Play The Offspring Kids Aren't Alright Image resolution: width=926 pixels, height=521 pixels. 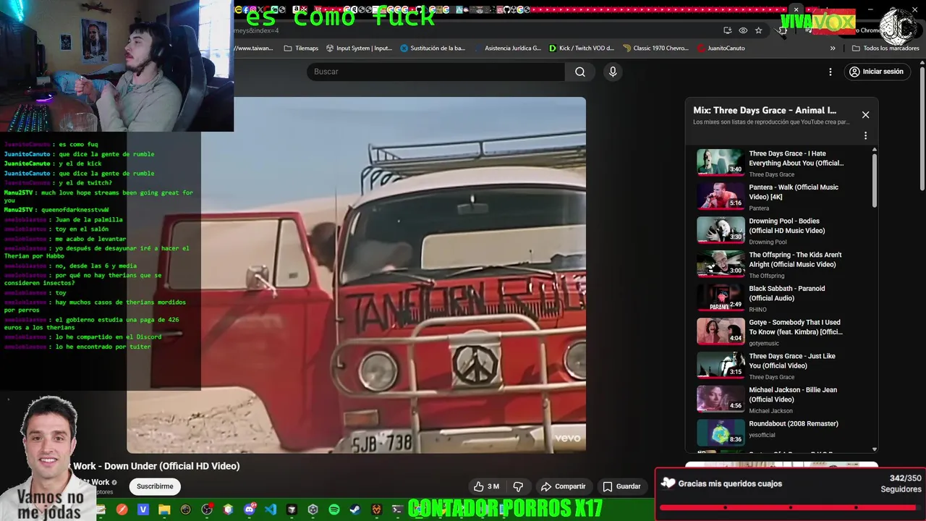pos(781,264)
